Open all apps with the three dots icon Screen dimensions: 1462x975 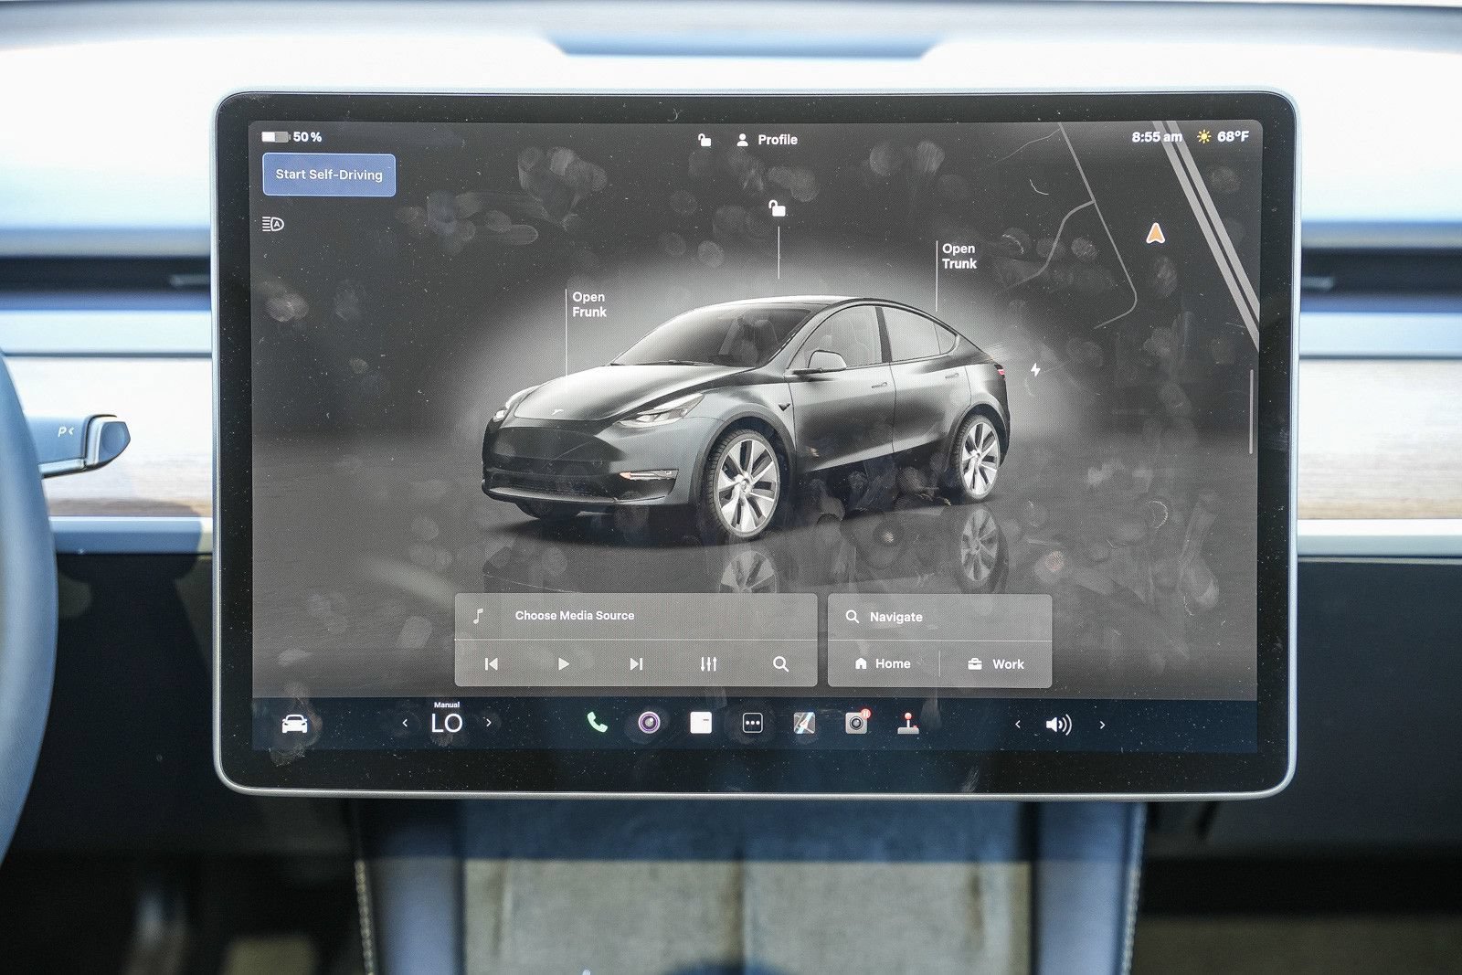[752, 724]
